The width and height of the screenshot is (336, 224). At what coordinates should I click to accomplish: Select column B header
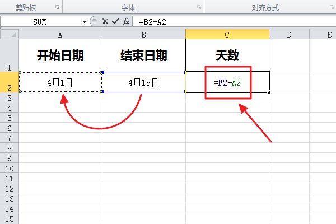click(143, 35)
